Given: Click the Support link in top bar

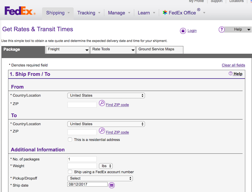Looking at the screenshot, I should [x=216, y=1].
